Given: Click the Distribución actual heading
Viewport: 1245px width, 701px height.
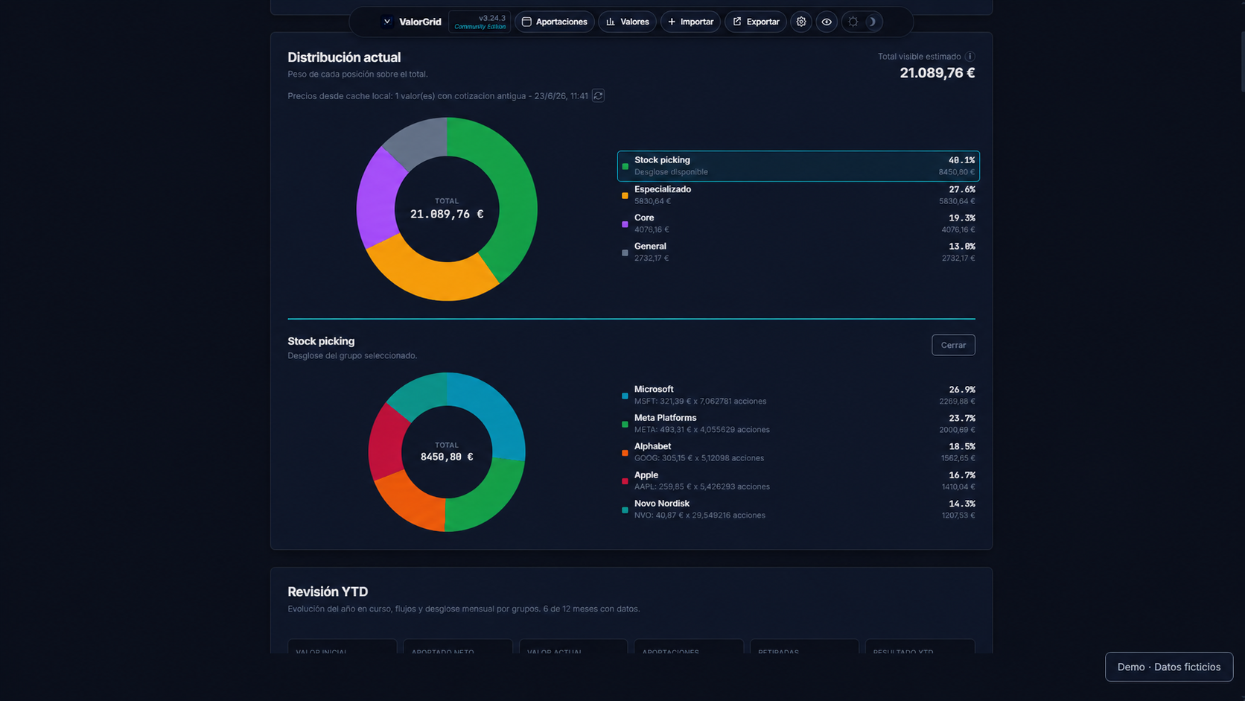Looking at the screenshot, I should (x=344, y=57).
